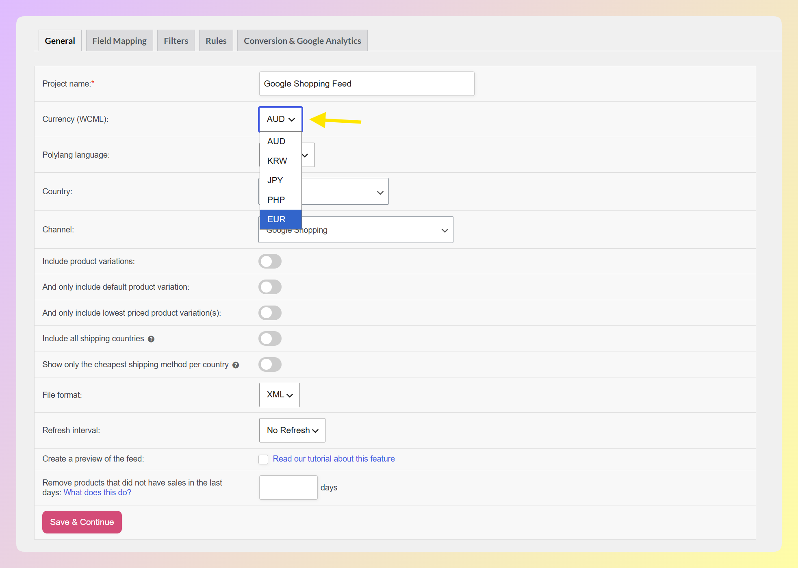Open the File format XML dropdown
Image resolution: width=798 pixels, height=568 pixels.
pyautogui.click(x=280, y=395)
